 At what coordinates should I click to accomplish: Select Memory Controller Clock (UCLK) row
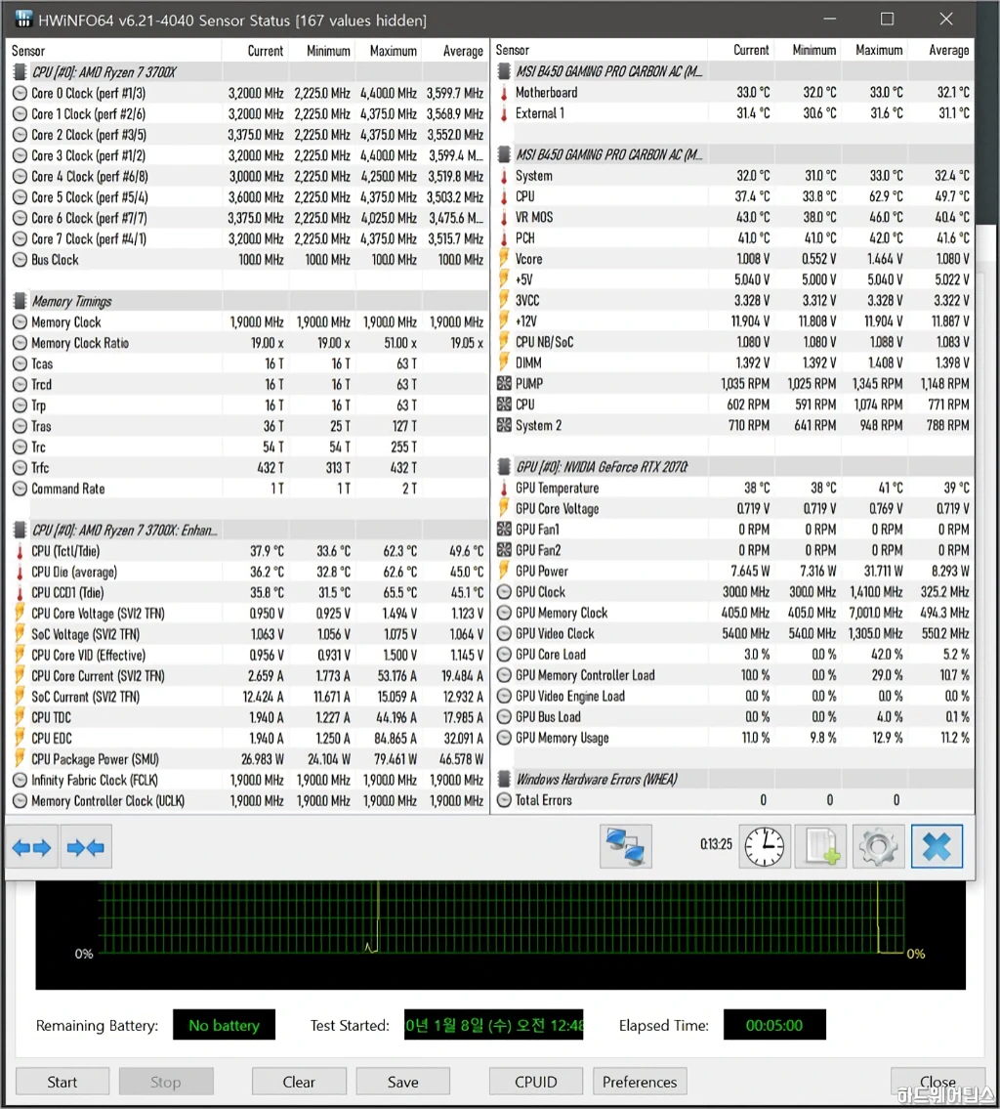click(x=247, y=800)
